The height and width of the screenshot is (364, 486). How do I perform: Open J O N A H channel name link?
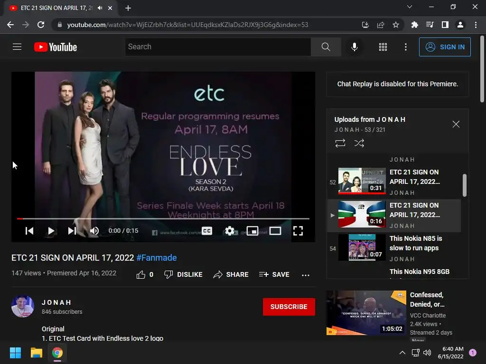click(56, 302)
